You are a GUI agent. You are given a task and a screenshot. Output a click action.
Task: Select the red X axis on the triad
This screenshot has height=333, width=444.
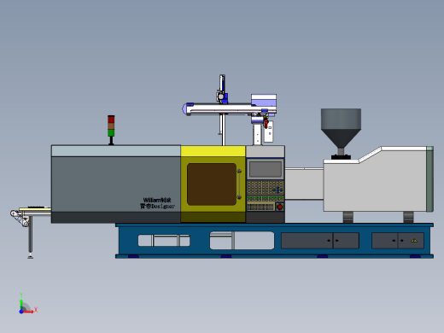click(x=28, y=312)
